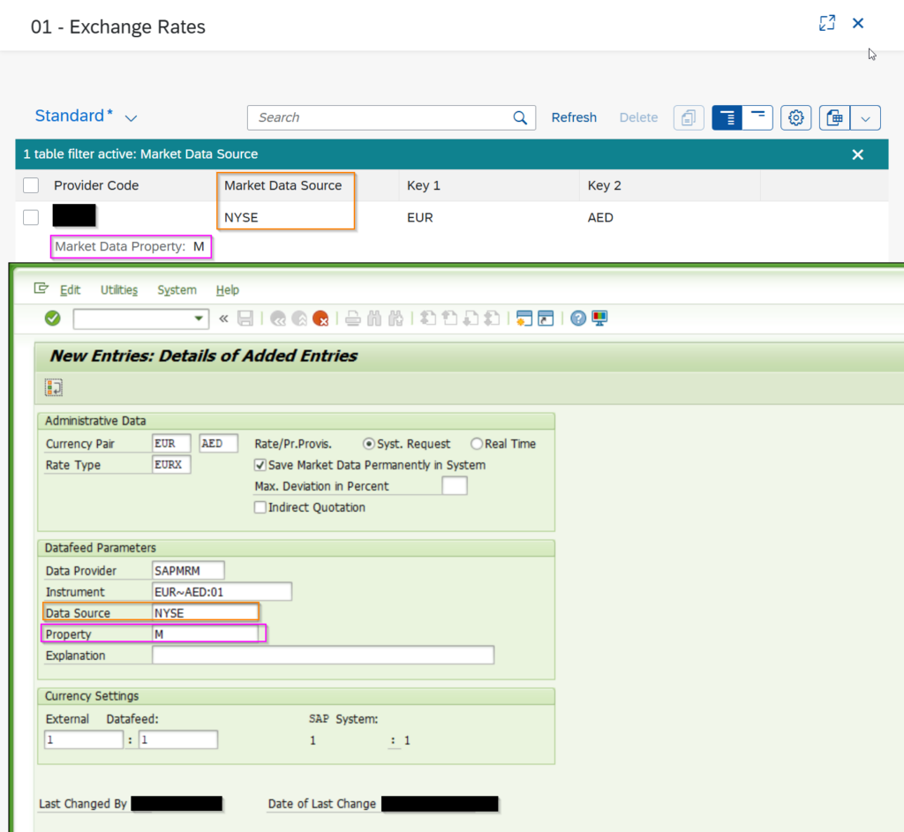Select the Syst. Request radio button
The image size is (904, 832).
[x=368, y=444]
